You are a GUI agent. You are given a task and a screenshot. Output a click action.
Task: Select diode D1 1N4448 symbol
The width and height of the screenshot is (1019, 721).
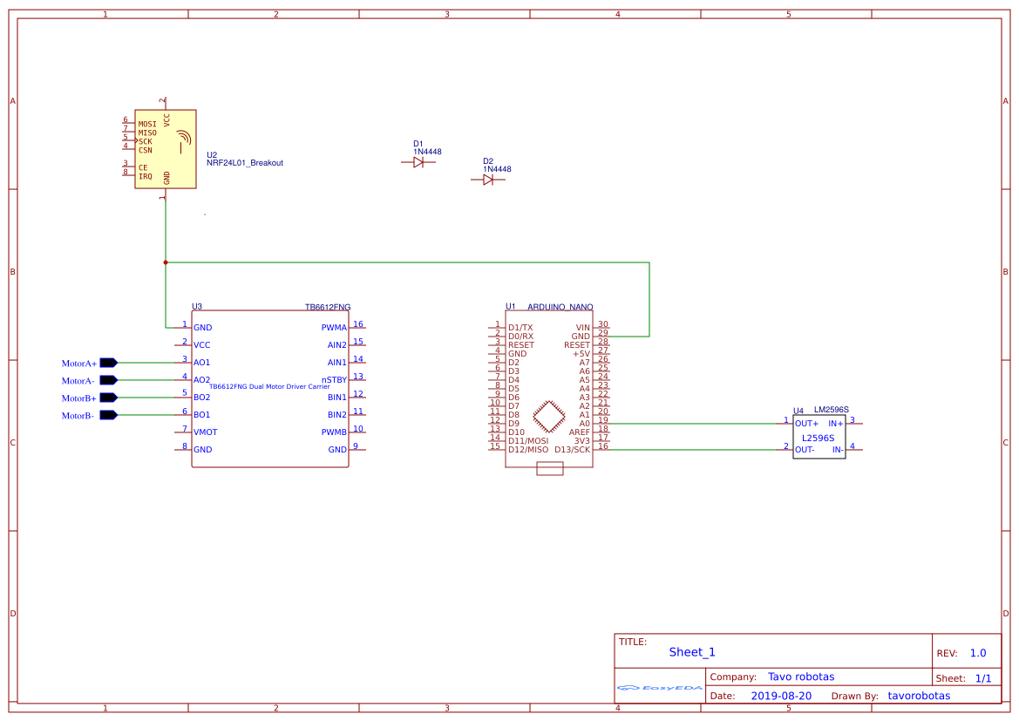click(x=418, y=162)
